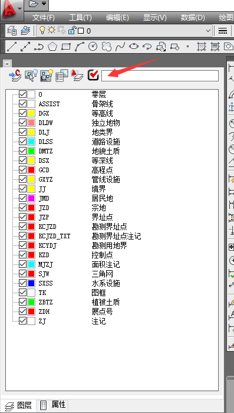Select the Circle drawing tool
The height and width of the screenshot is (413, 234).
click(x=93, y=47)
